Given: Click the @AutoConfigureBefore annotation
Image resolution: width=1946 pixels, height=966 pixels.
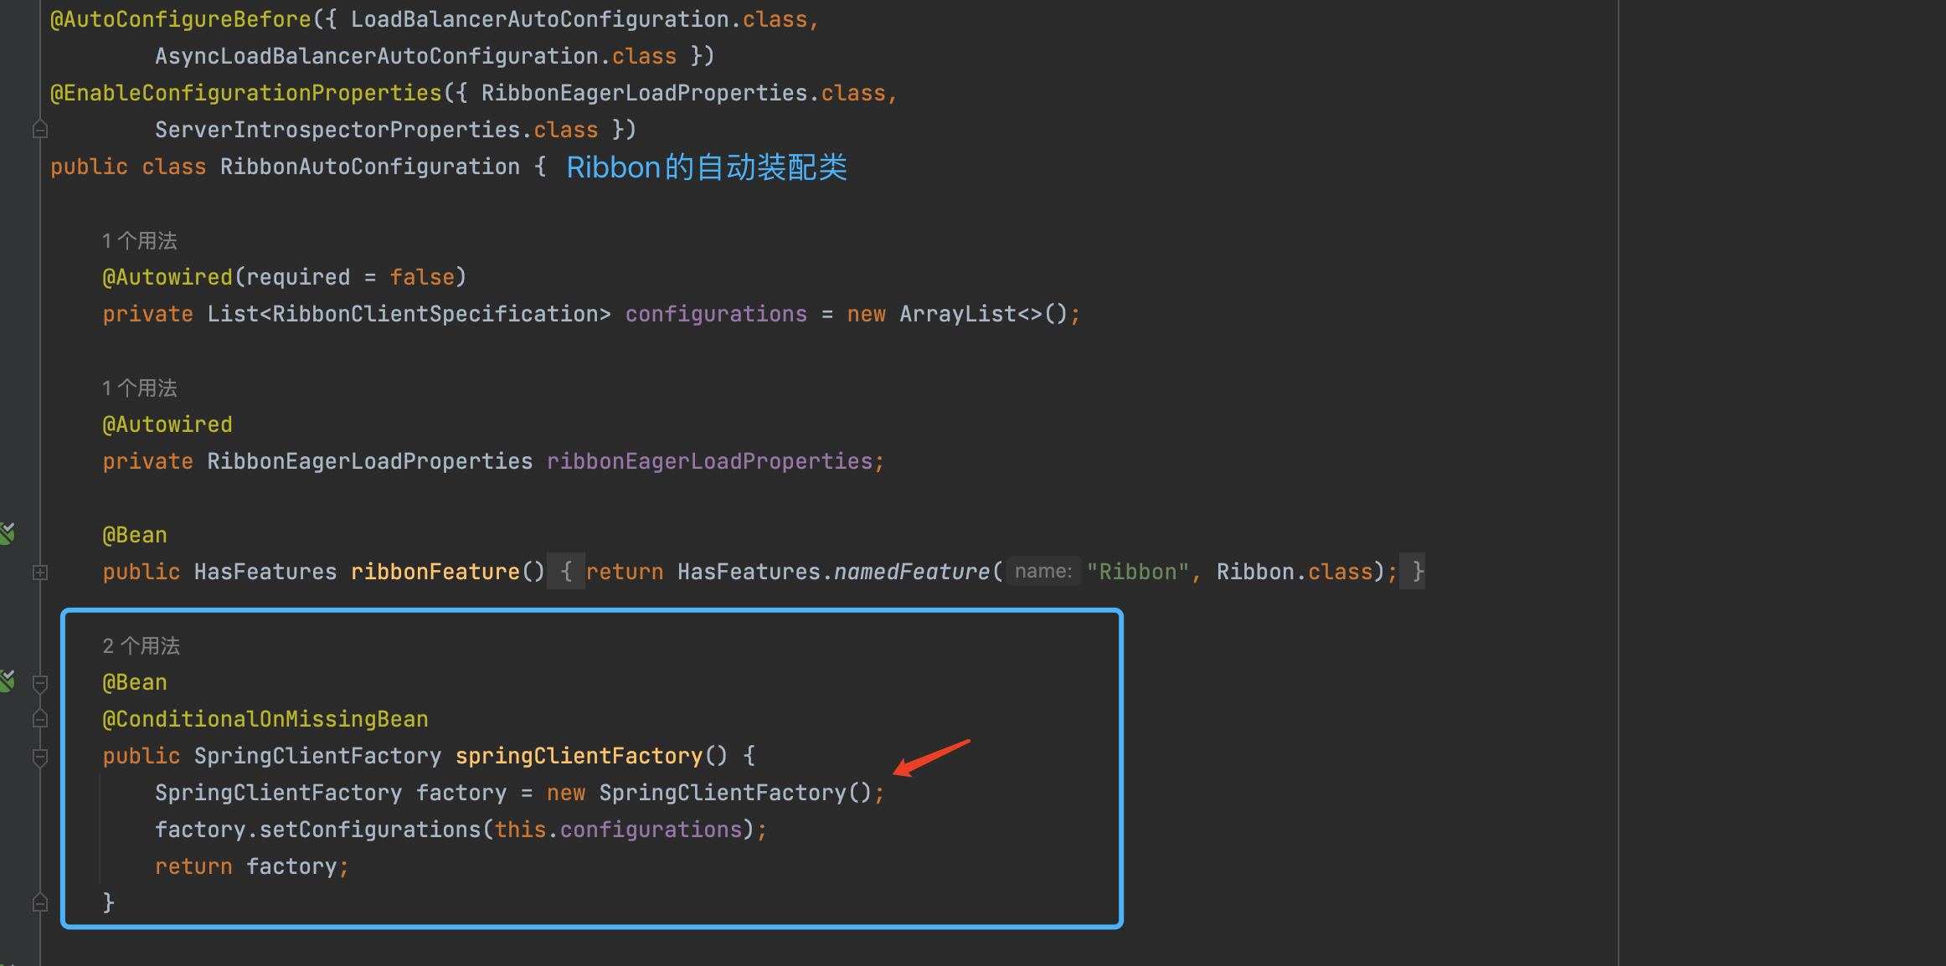Looking at the screenshot, I should (181, 19).
